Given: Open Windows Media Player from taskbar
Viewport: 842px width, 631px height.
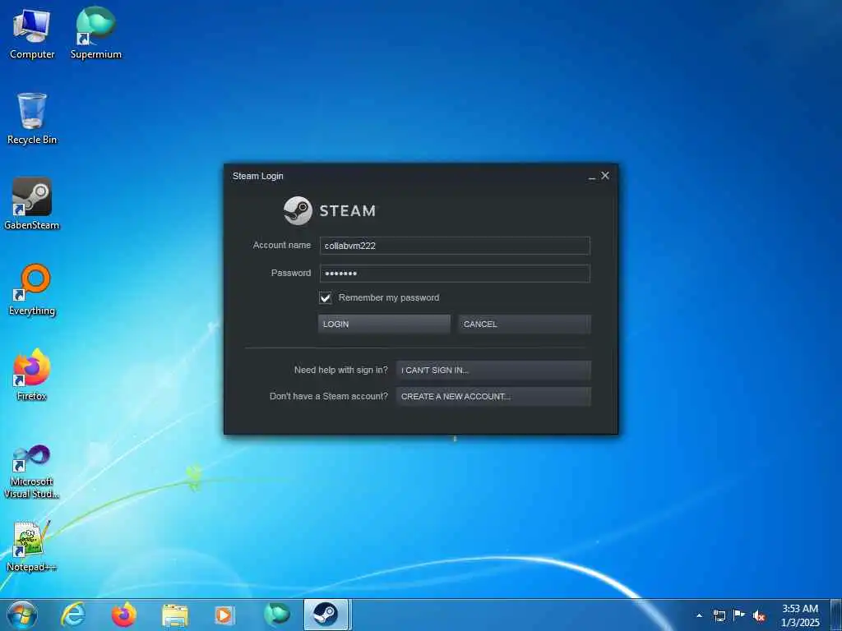Looking at the screenshot, I should coord(224,615).
